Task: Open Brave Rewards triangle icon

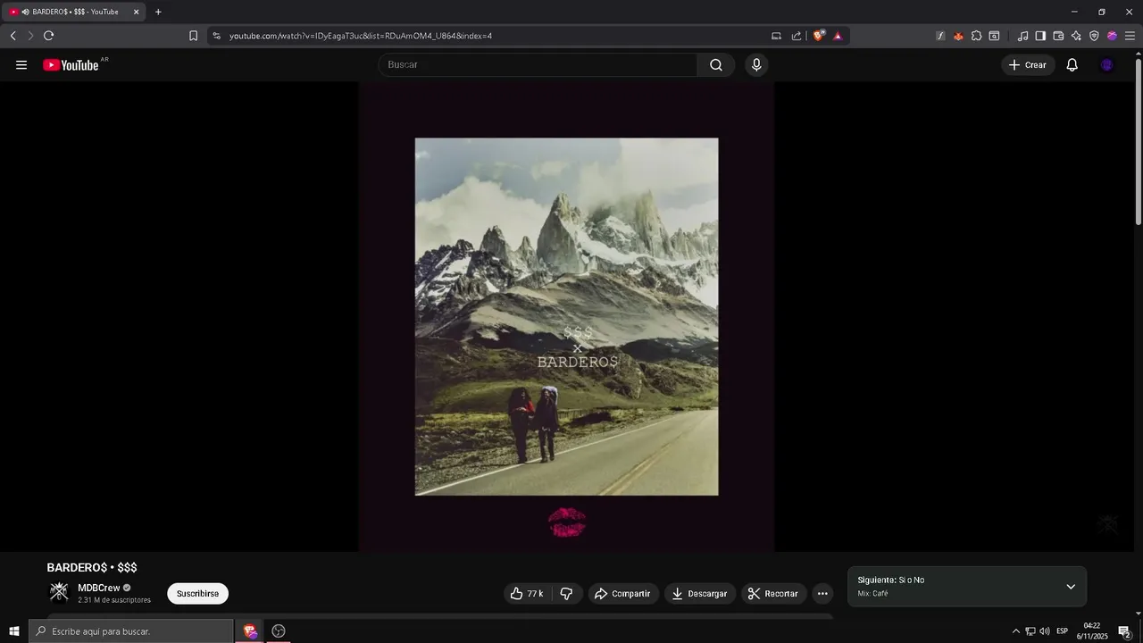Action: 838,36
